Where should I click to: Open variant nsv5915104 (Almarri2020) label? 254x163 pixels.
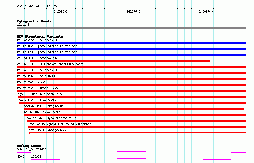pyautogui.click(x=38, y=88)
